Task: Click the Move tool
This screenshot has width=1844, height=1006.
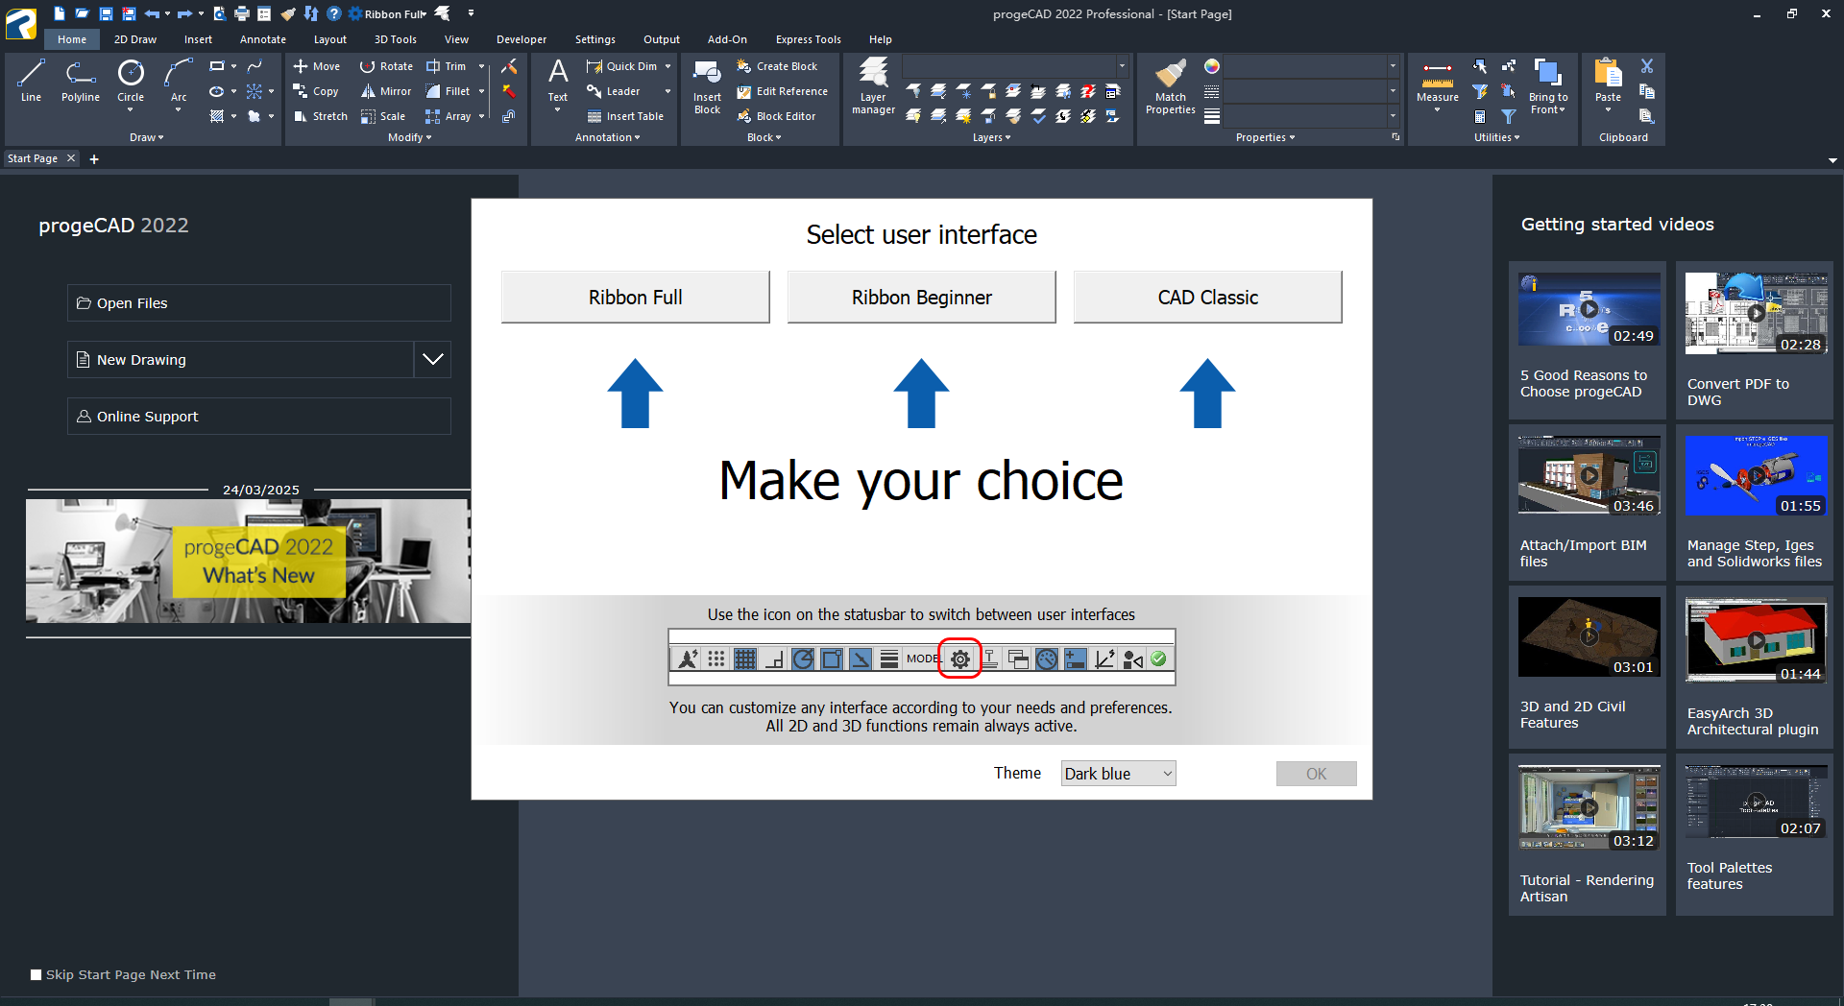Action: click(316, 66)
